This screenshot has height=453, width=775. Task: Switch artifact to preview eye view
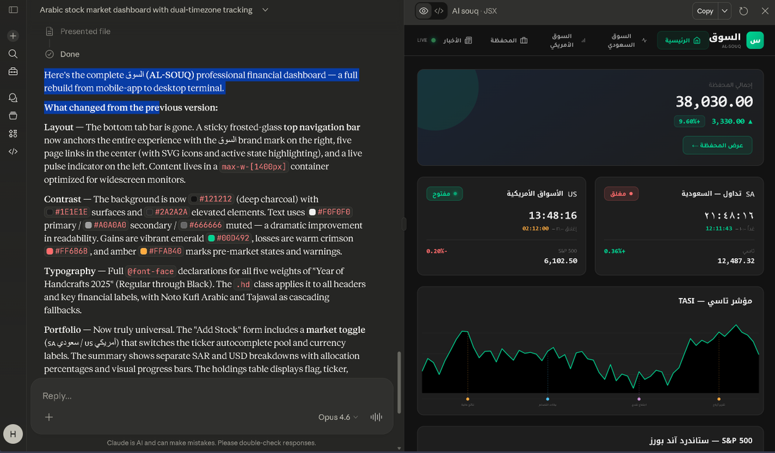point(424,11)
